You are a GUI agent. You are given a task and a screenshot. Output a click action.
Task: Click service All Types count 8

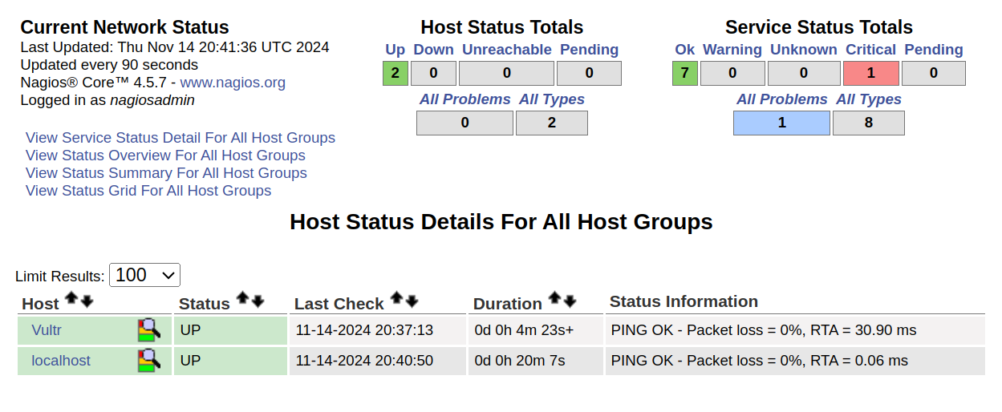pyautogui.click(x=869, y=123)
